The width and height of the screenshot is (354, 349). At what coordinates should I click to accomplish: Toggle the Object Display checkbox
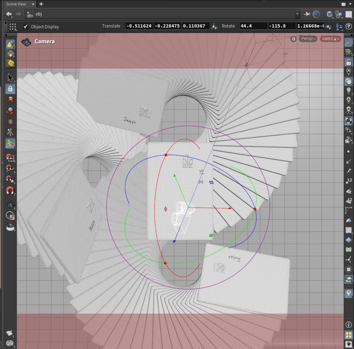(26, 27)
